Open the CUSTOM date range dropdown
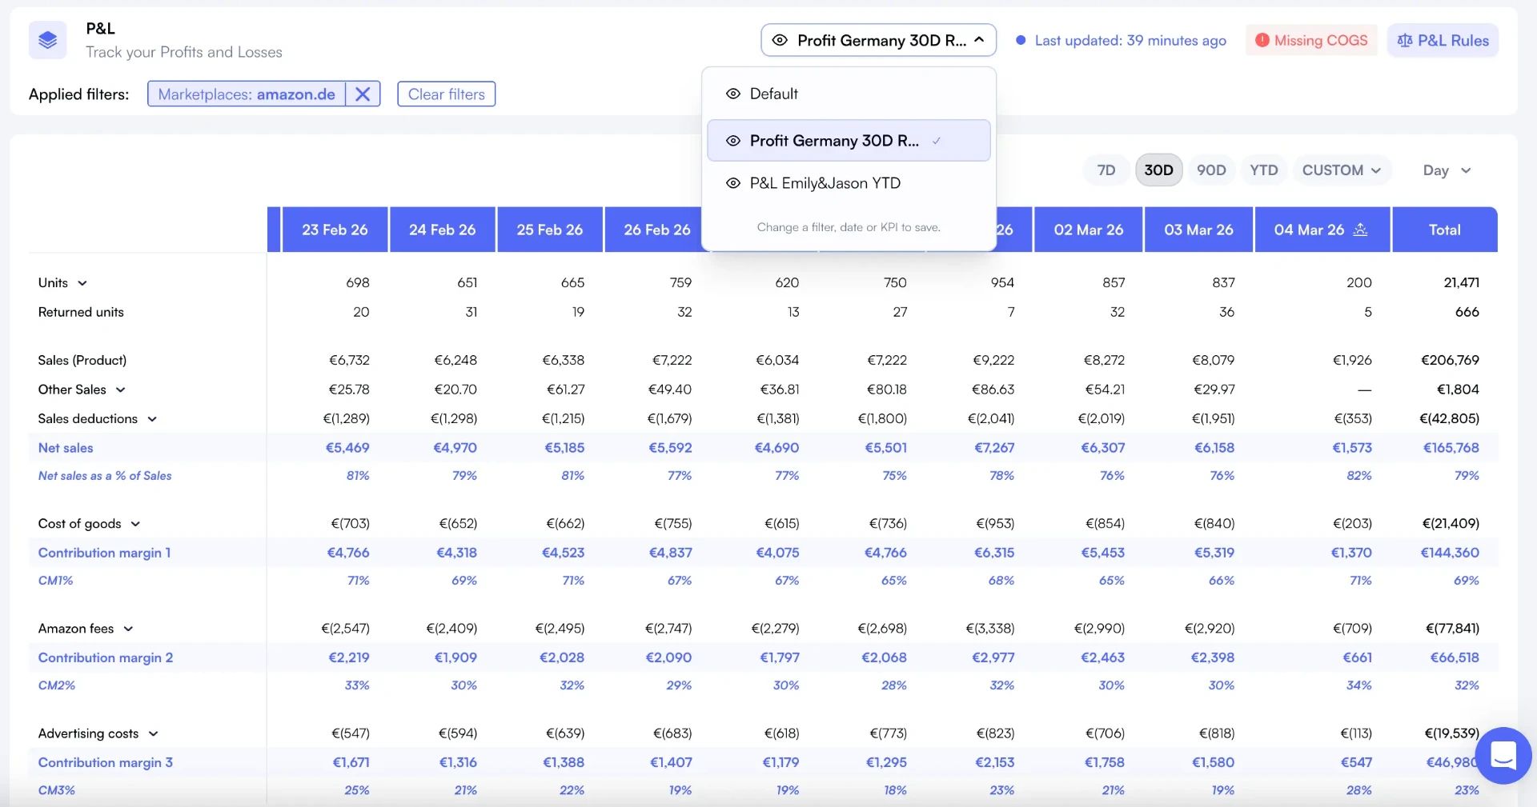This screenshot has height=807, width=1537. [1342, 170]
